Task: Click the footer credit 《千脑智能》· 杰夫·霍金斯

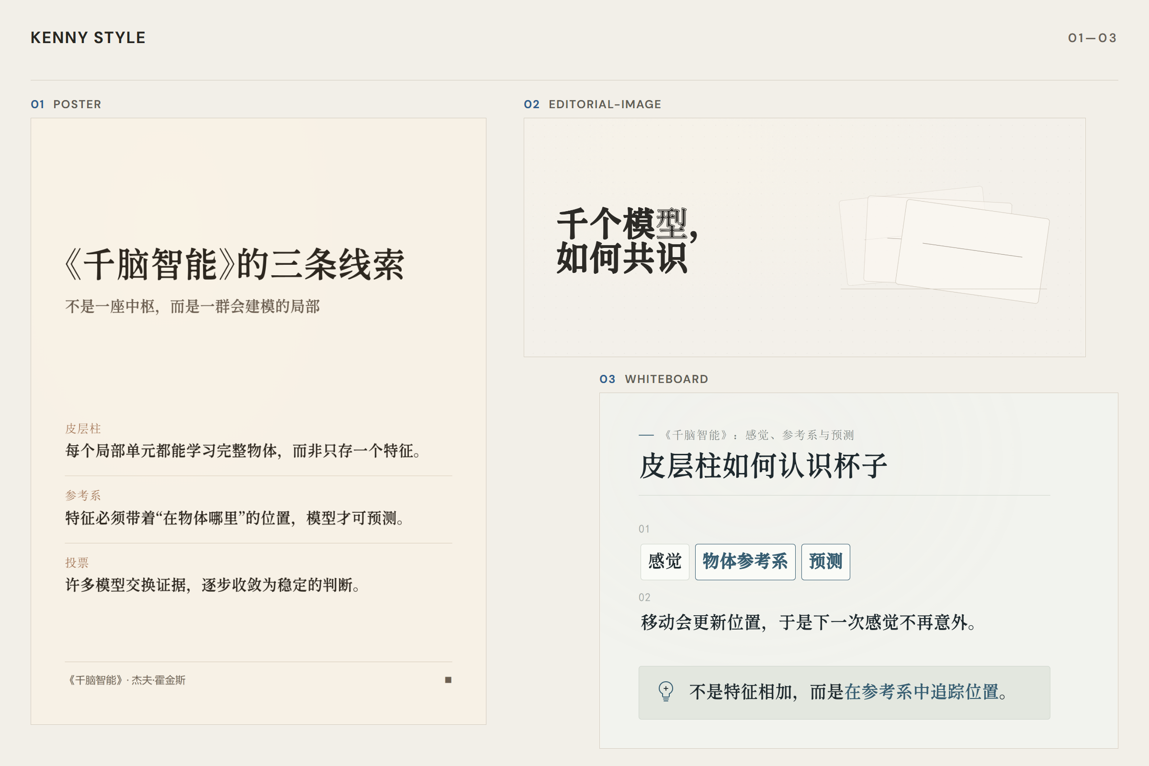Action: pyautogui.click(x=126, y=680)
